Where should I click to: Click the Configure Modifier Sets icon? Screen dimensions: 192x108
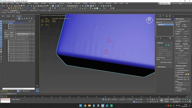pyautogui.click(x=170, y=38)
